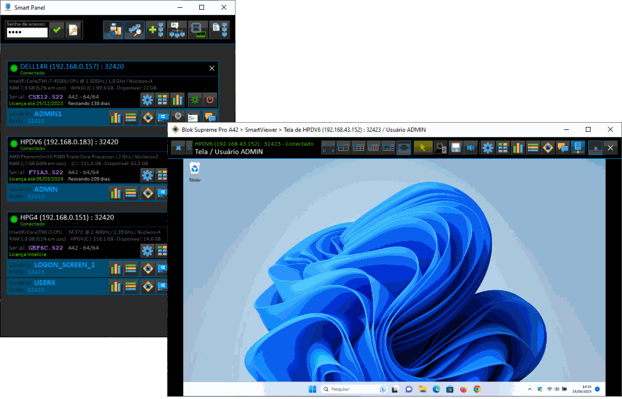Open ADMIN1 user bar chart icon
Image resolution: width=622 pixels, height=399 pixels.
click(115, 117)
